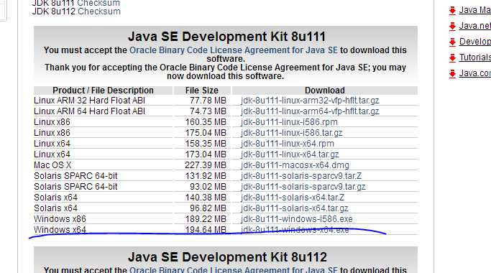Open 8u111 Oracle Binary Code License Agreement link
491x273 pixels.
coord(234,50)
